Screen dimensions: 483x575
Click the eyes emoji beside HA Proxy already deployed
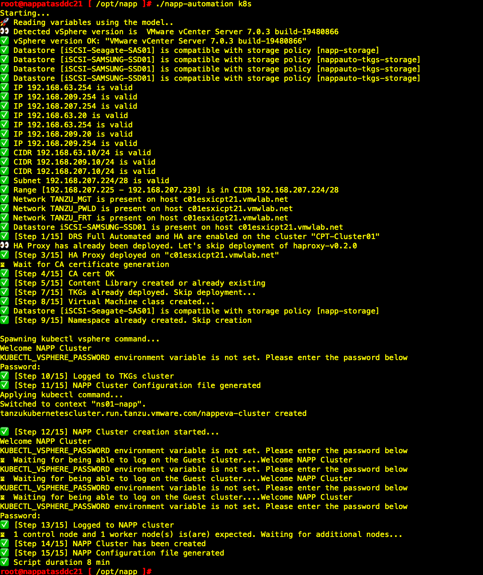click(4, 246)
